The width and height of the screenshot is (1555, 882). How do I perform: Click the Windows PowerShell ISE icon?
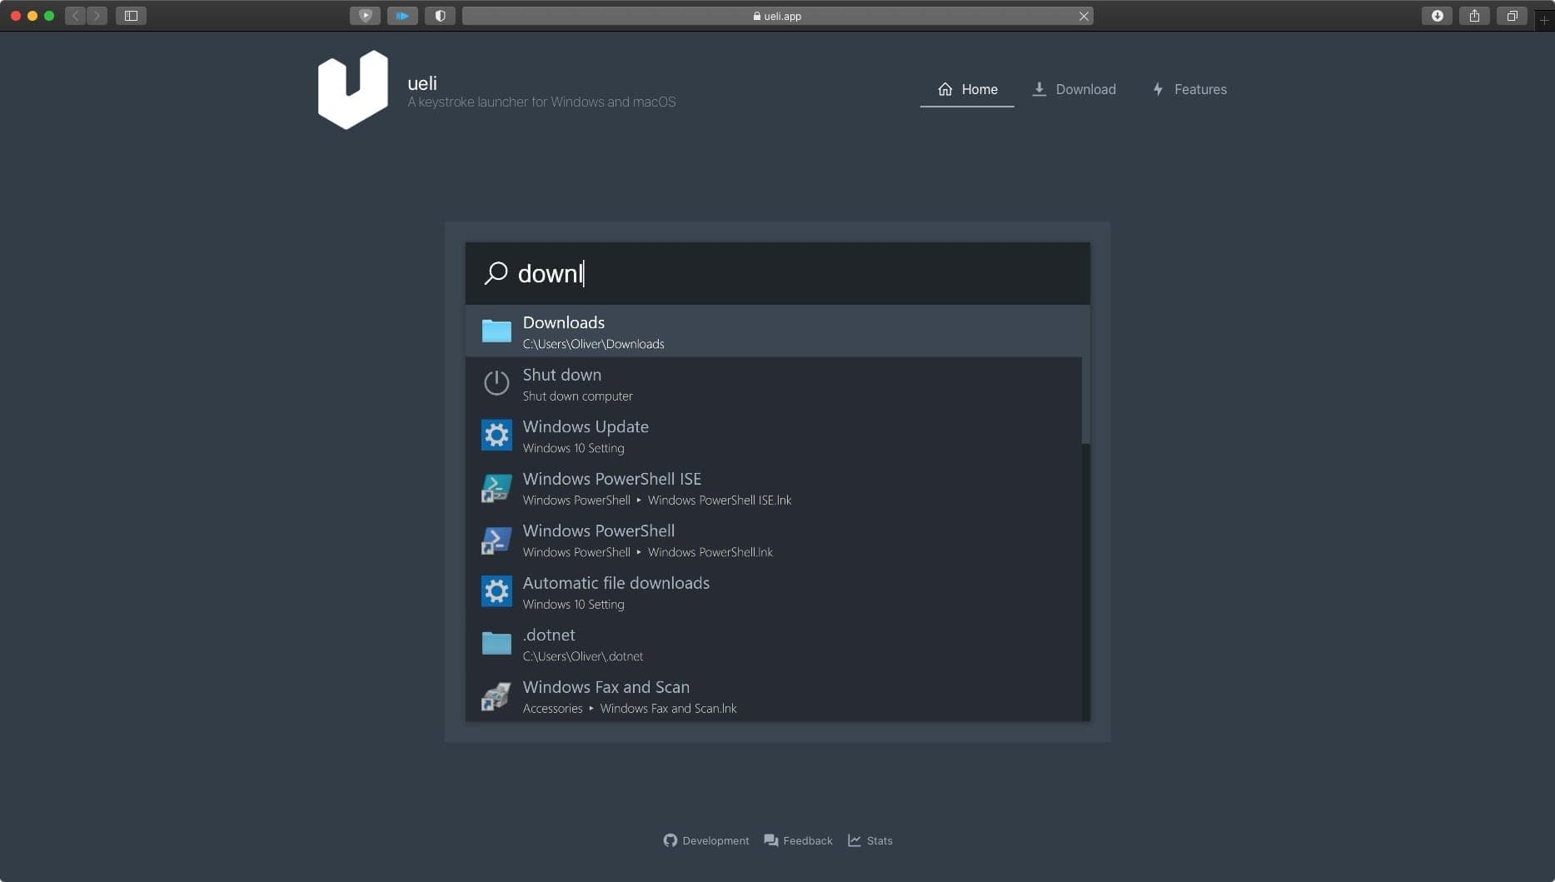pyautogui.click(x=496, y=487)
